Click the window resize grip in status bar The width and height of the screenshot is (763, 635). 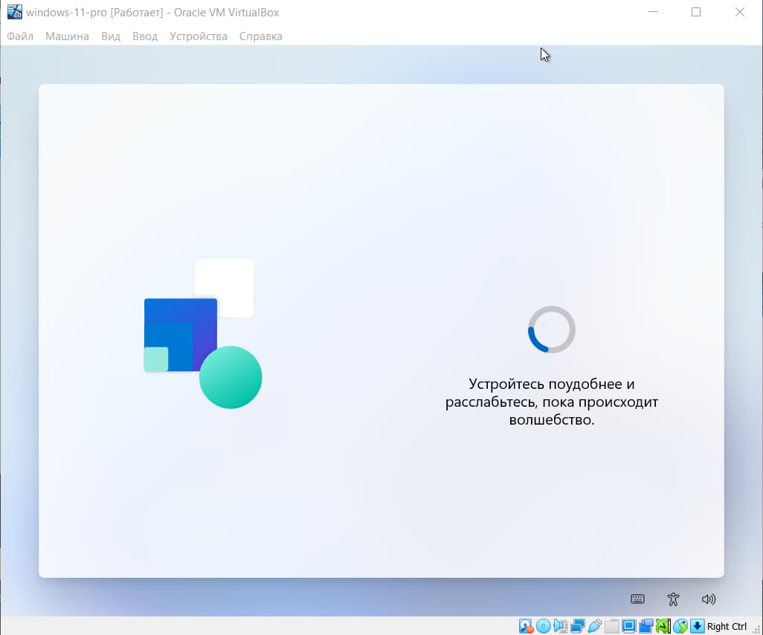click(x=758, y=630)
